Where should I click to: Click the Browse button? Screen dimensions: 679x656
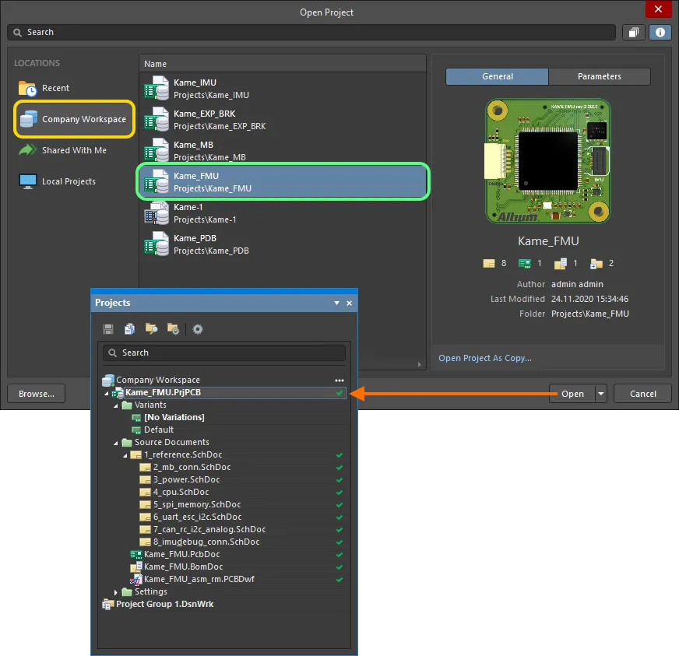[x=37, y=394]
